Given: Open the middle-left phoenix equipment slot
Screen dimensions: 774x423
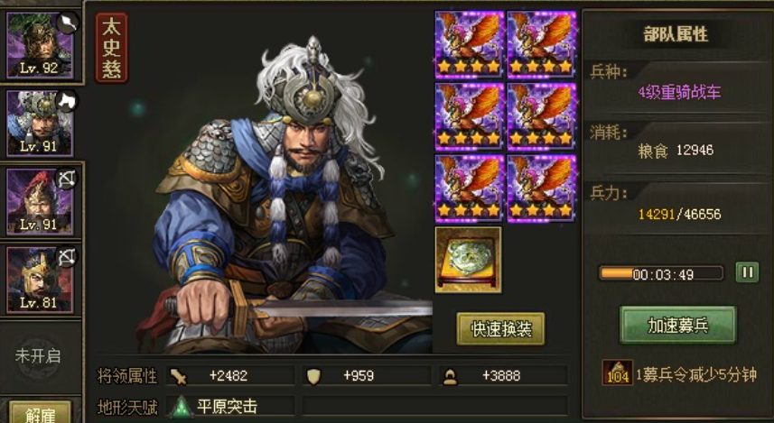Looking at the screenshot, I should 469,116.
